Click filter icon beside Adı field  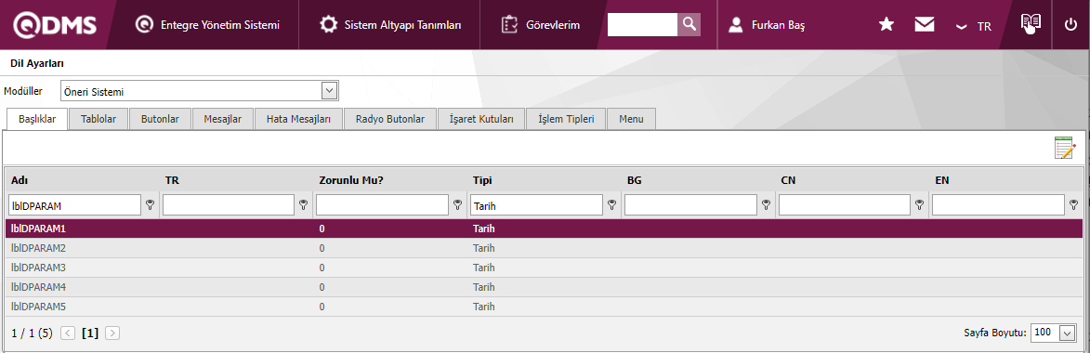pos(150,204)
